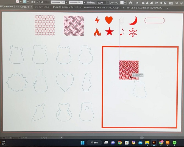Open the 変形 Transform panel button

(171, 3)
